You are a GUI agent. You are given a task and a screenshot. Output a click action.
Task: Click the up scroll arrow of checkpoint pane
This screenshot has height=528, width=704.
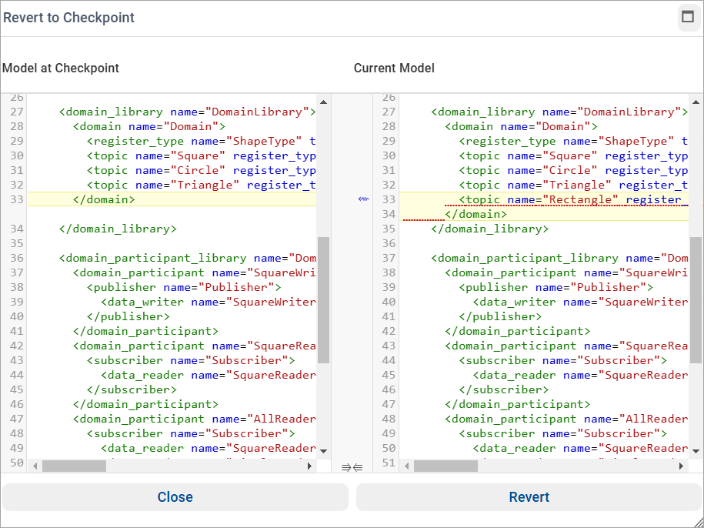coord(323,101)
